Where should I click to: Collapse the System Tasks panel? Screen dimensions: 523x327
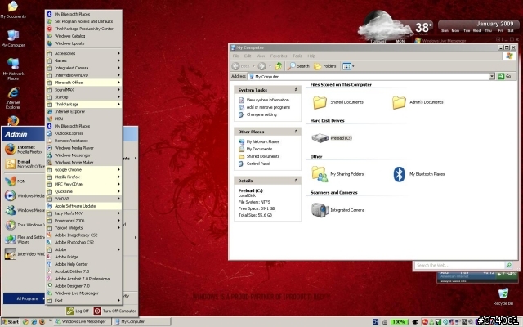(296, 90)
